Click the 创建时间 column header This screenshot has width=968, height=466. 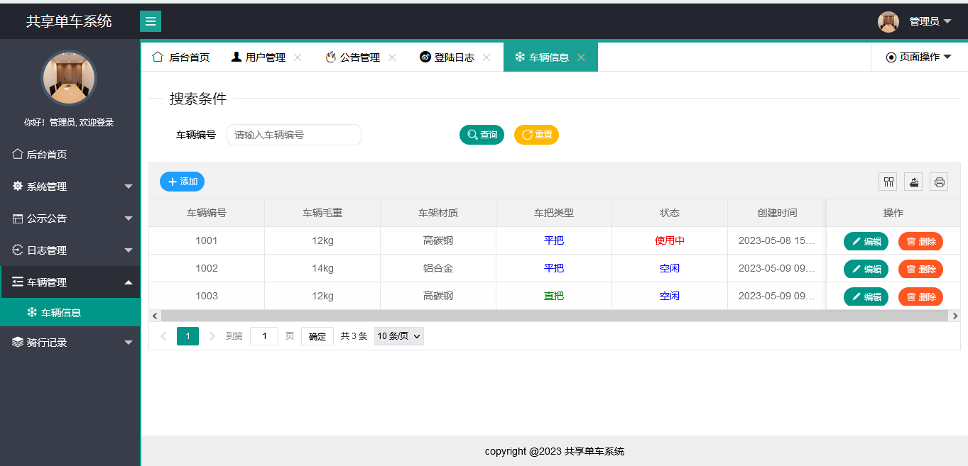pos(777,213)
